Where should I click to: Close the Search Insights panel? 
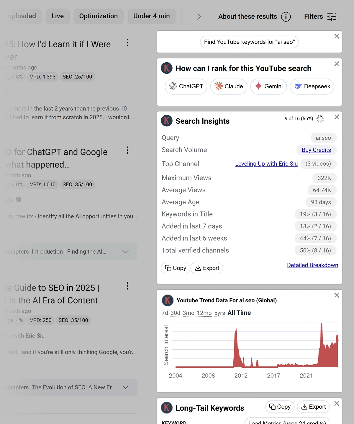pyautogui.click(x=337, y=117)
